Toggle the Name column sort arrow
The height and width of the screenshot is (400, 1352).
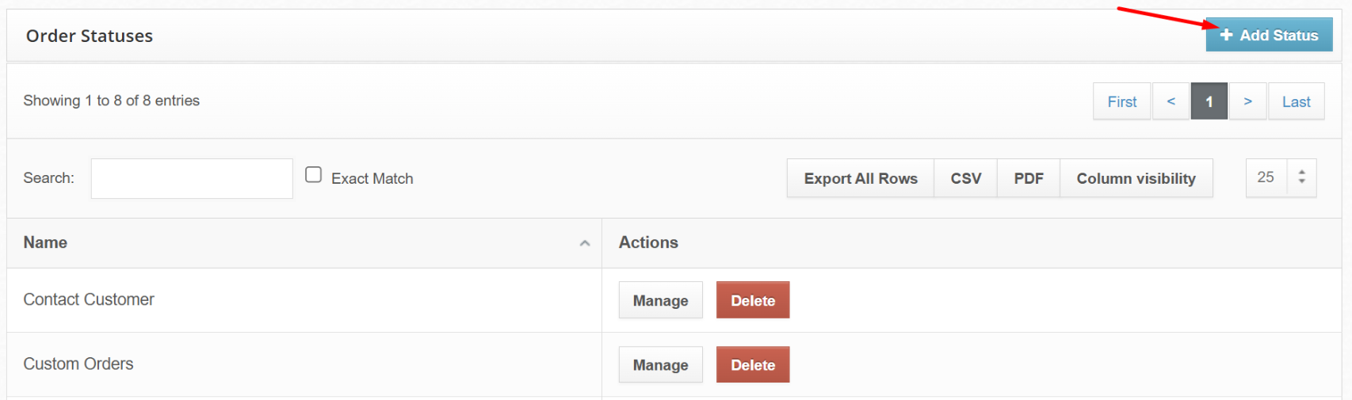[x=585, y=243]
